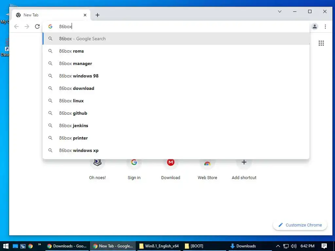Open the Chrome three-dot menu
Viewport: 335px width, 251px height.
pyautogui.click(x=325, y=26)
